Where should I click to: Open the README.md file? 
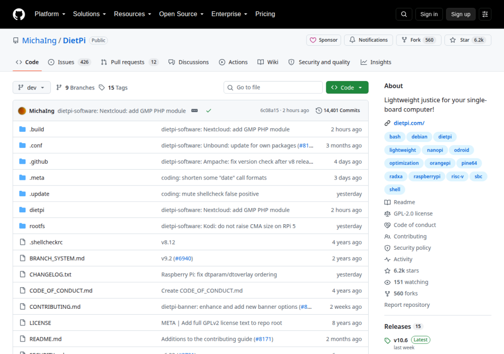[x=45, y=339]
